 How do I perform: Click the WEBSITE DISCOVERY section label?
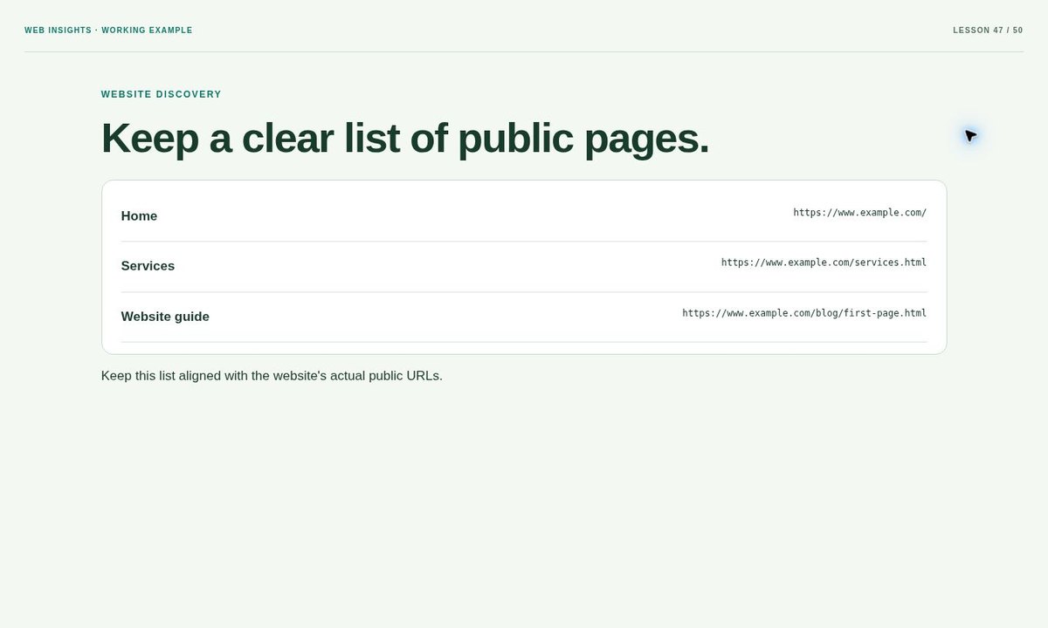point(162,94)
